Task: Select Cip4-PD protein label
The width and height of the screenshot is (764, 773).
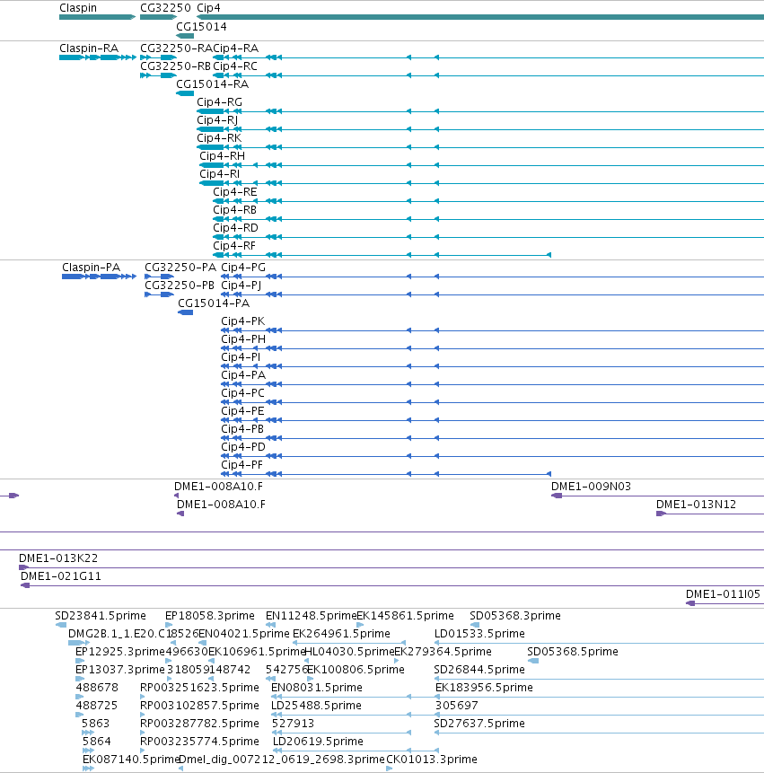Action: pyautogui.click(x=243, y=446)
